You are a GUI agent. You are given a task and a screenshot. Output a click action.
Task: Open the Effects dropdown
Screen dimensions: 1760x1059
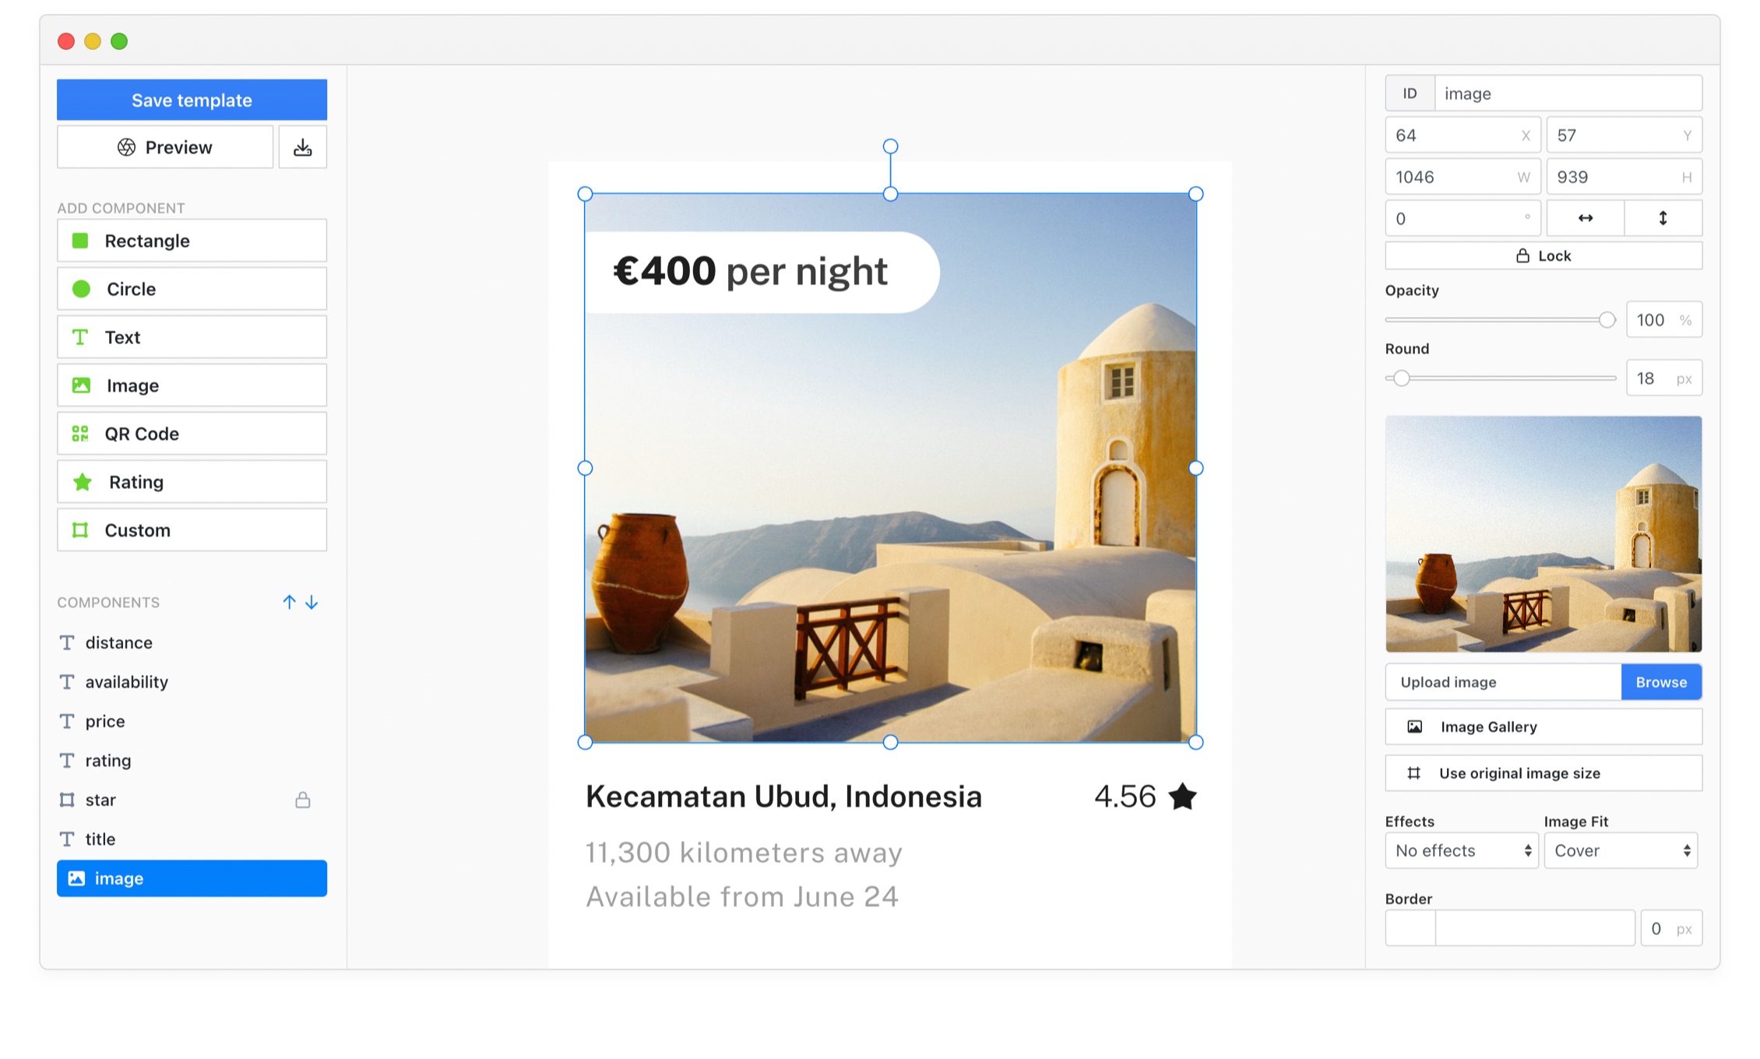pos(1462,850)
